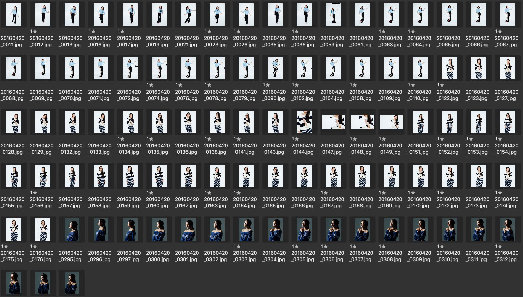This screenshot has height=297, width=523.
Task: Select thumbnail of photo 20160420_0011.jpg
Action: (x=14, y=15)
